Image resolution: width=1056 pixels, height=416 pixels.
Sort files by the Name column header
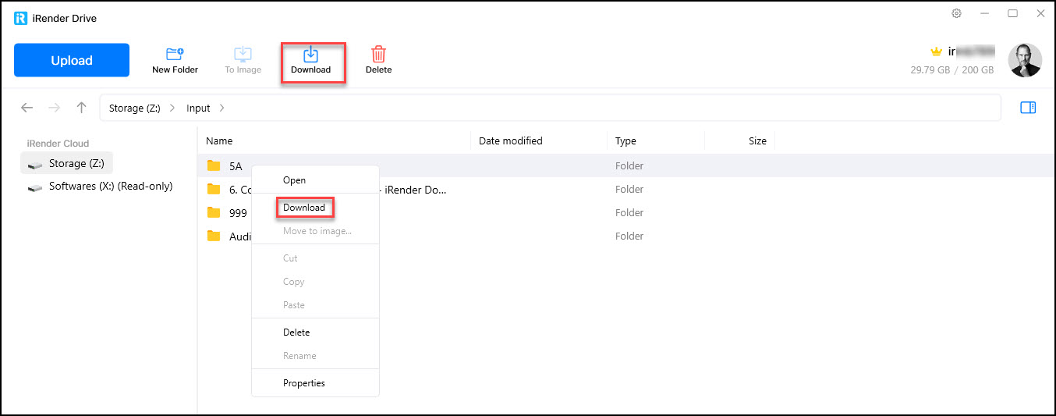point(219,141)
